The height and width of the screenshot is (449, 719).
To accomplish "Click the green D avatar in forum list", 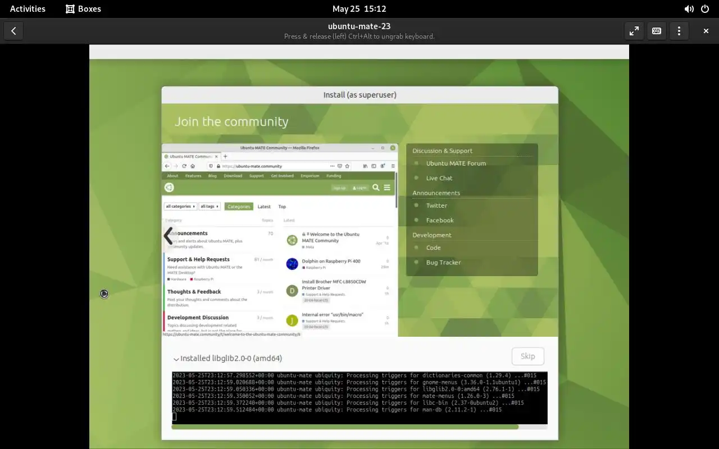I will tap(292, 291).
